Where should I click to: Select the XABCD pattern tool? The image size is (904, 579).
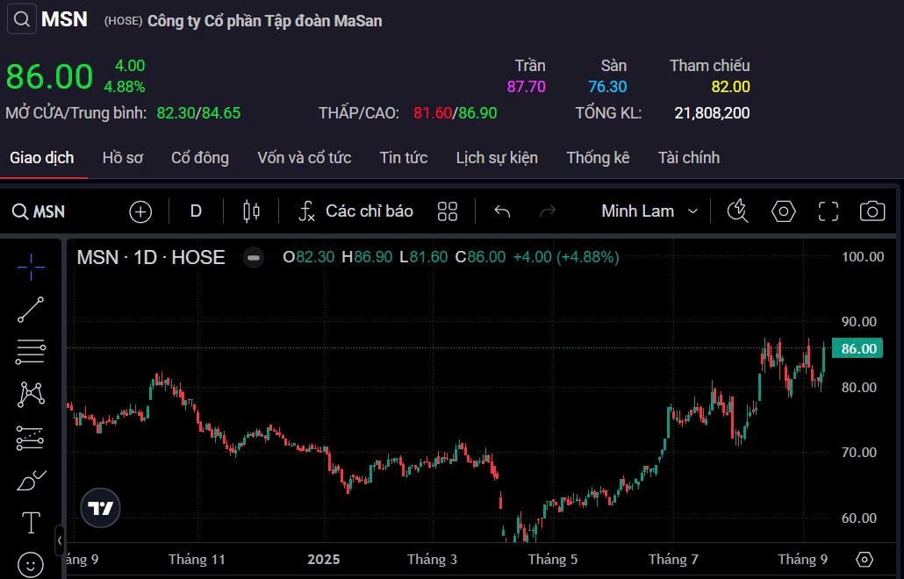(x=31, y=395)
